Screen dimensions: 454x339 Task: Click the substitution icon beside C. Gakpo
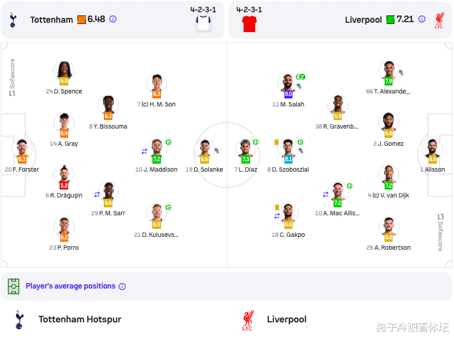(277, 216)
